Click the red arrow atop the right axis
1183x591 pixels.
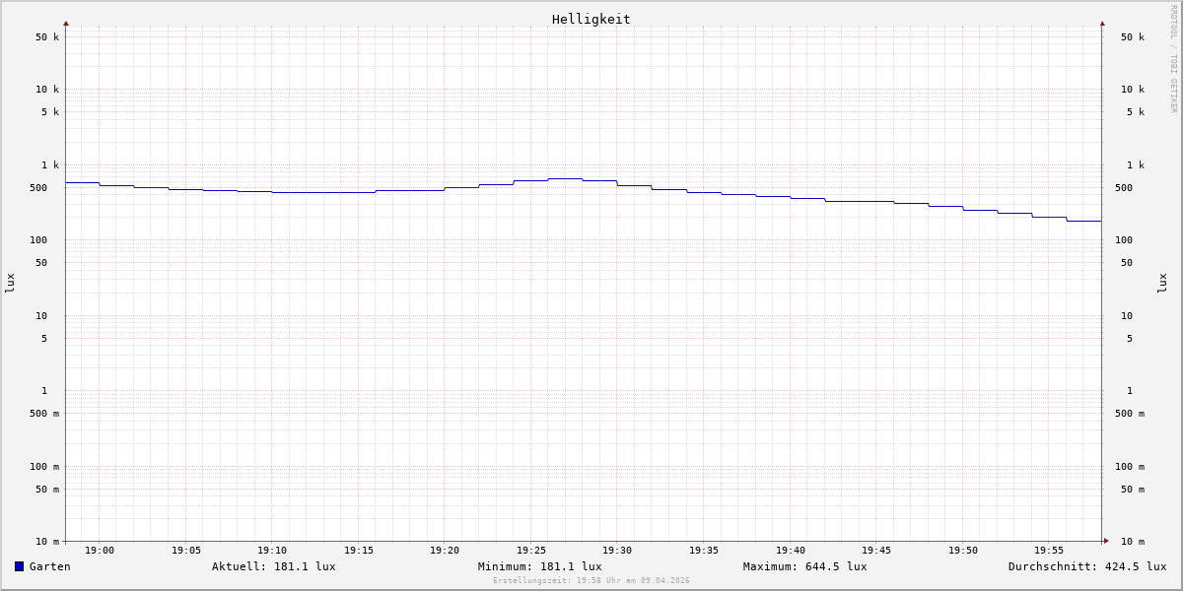[x=1102, y=23]
